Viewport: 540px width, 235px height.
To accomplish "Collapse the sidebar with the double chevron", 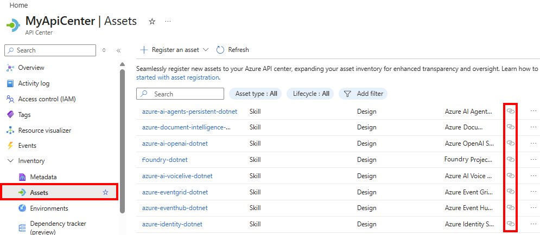I will (x=118, y=50).
